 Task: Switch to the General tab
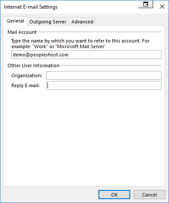[x=15, y=21]
